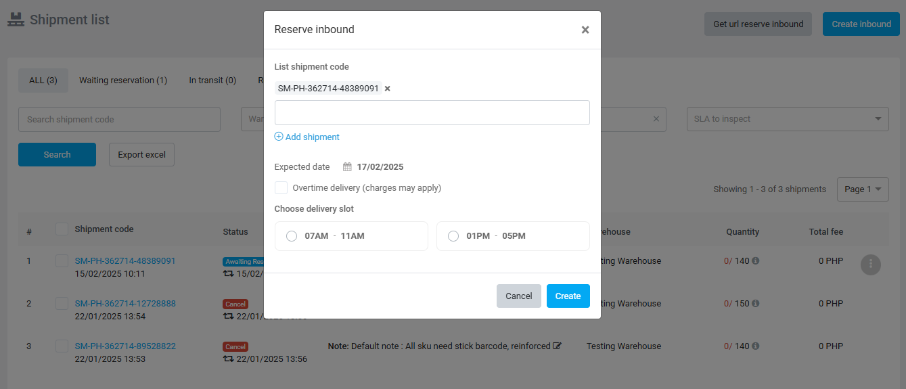
Task: Click the plus icon beside Add shipment
Action: click(x=279, y=137)
